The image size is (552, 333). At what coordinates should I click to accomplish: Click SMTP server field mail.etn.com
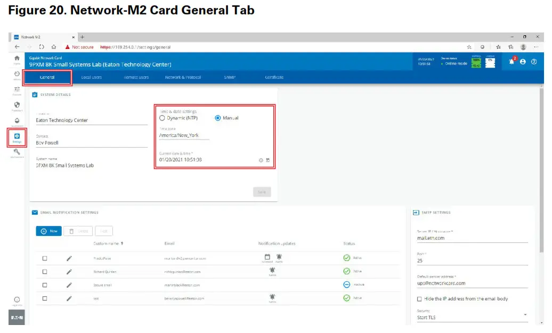[x=473, y=238]
